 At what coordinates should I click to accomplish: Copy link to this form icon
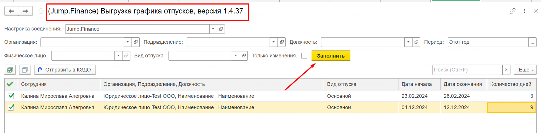(x=512, y=11)
